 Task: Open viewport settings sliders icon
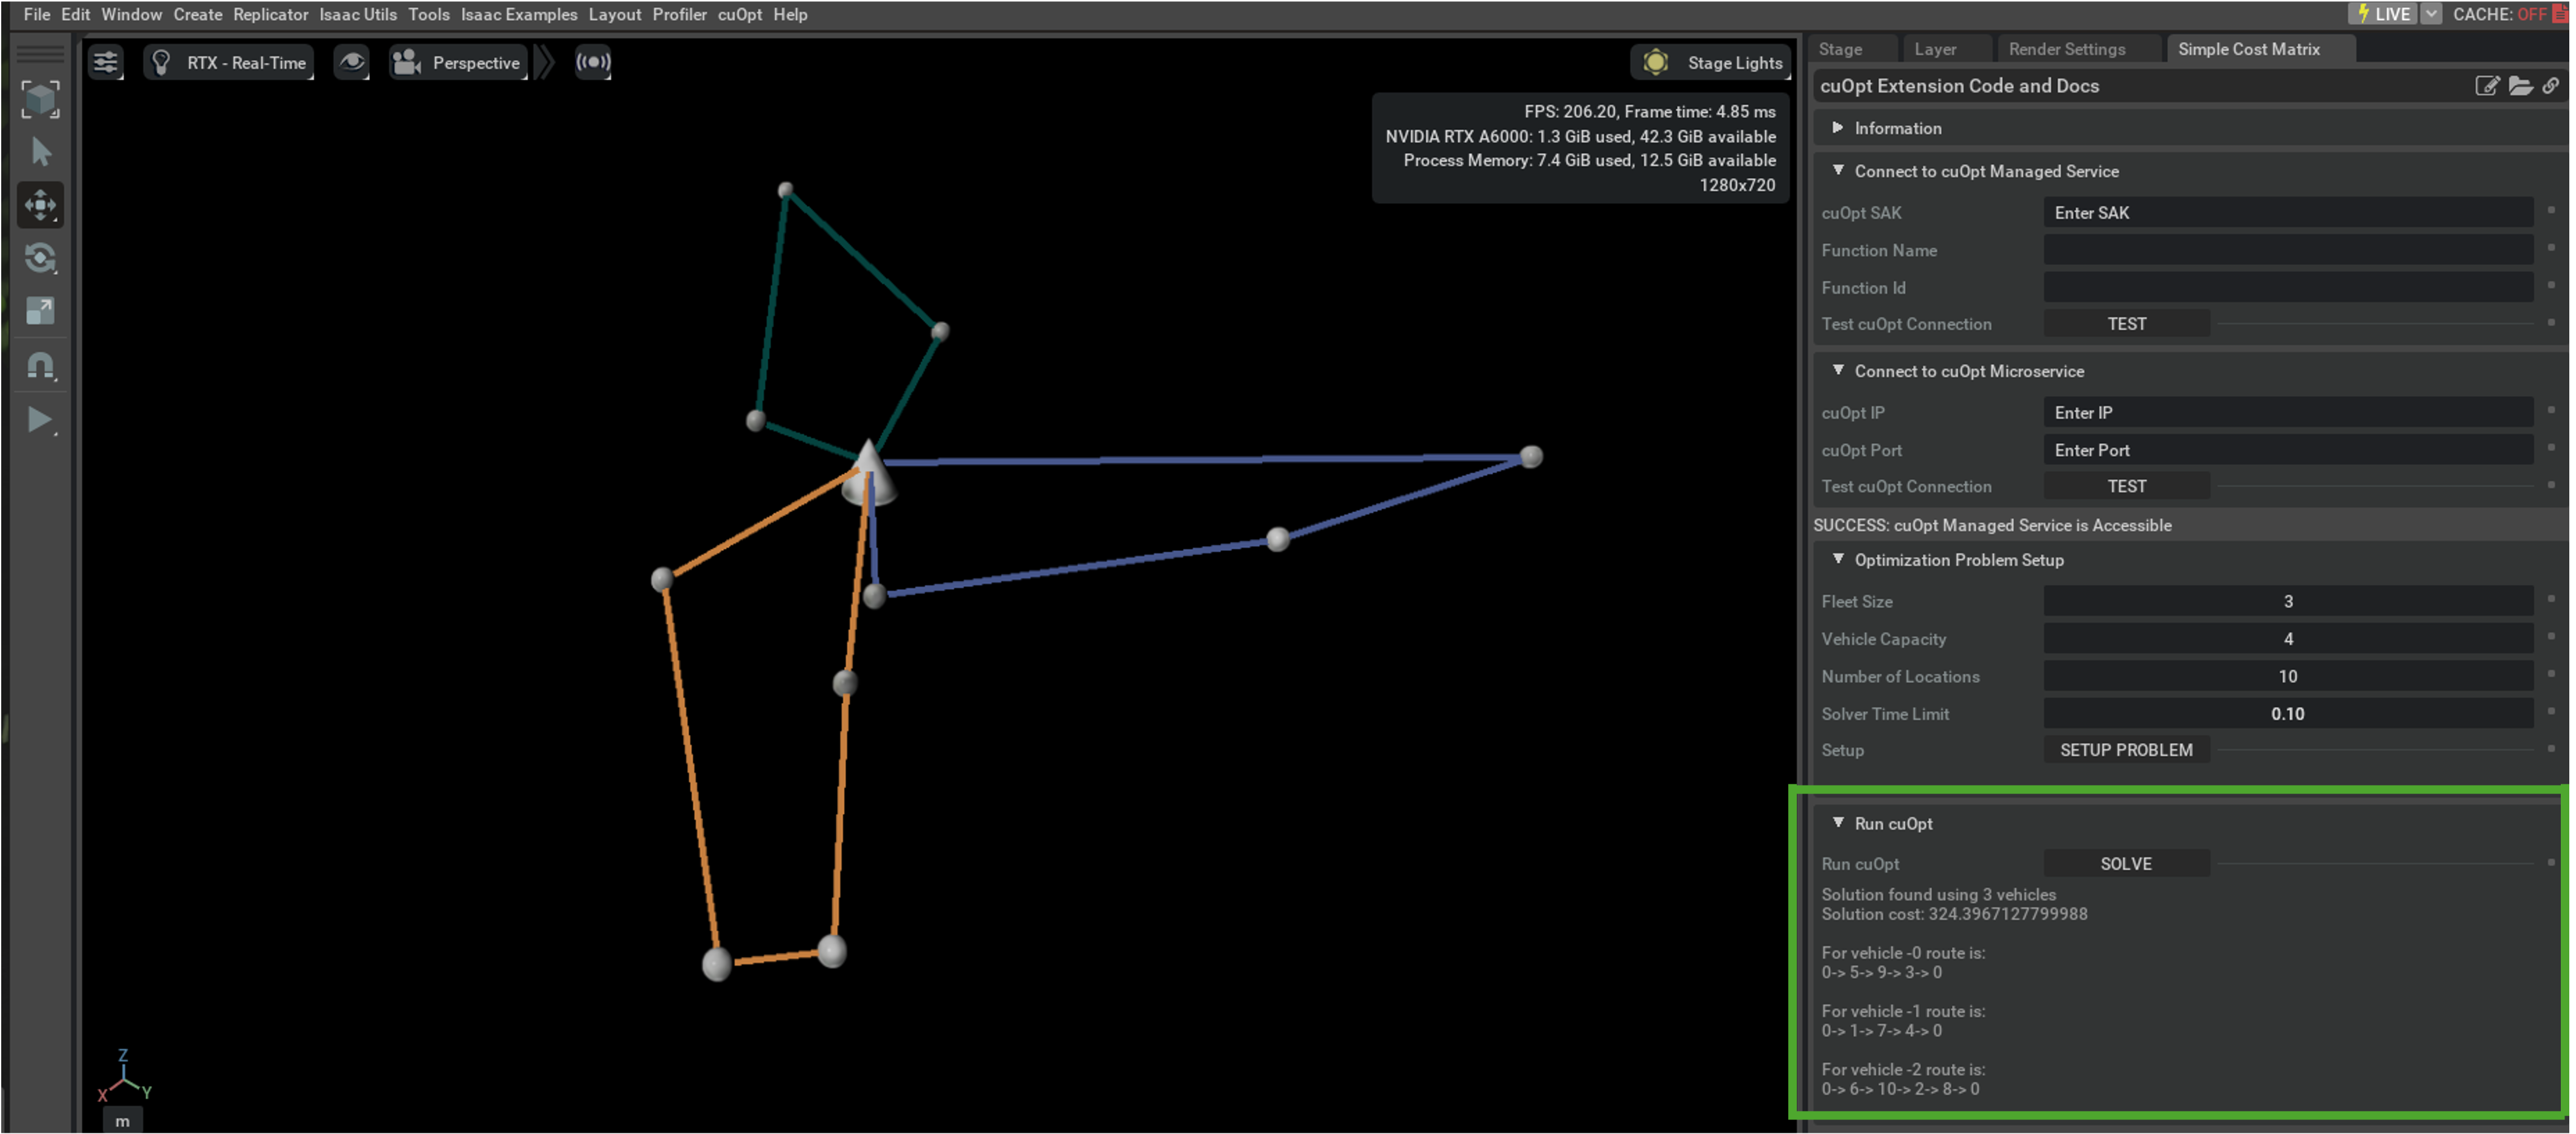(106, 62)
